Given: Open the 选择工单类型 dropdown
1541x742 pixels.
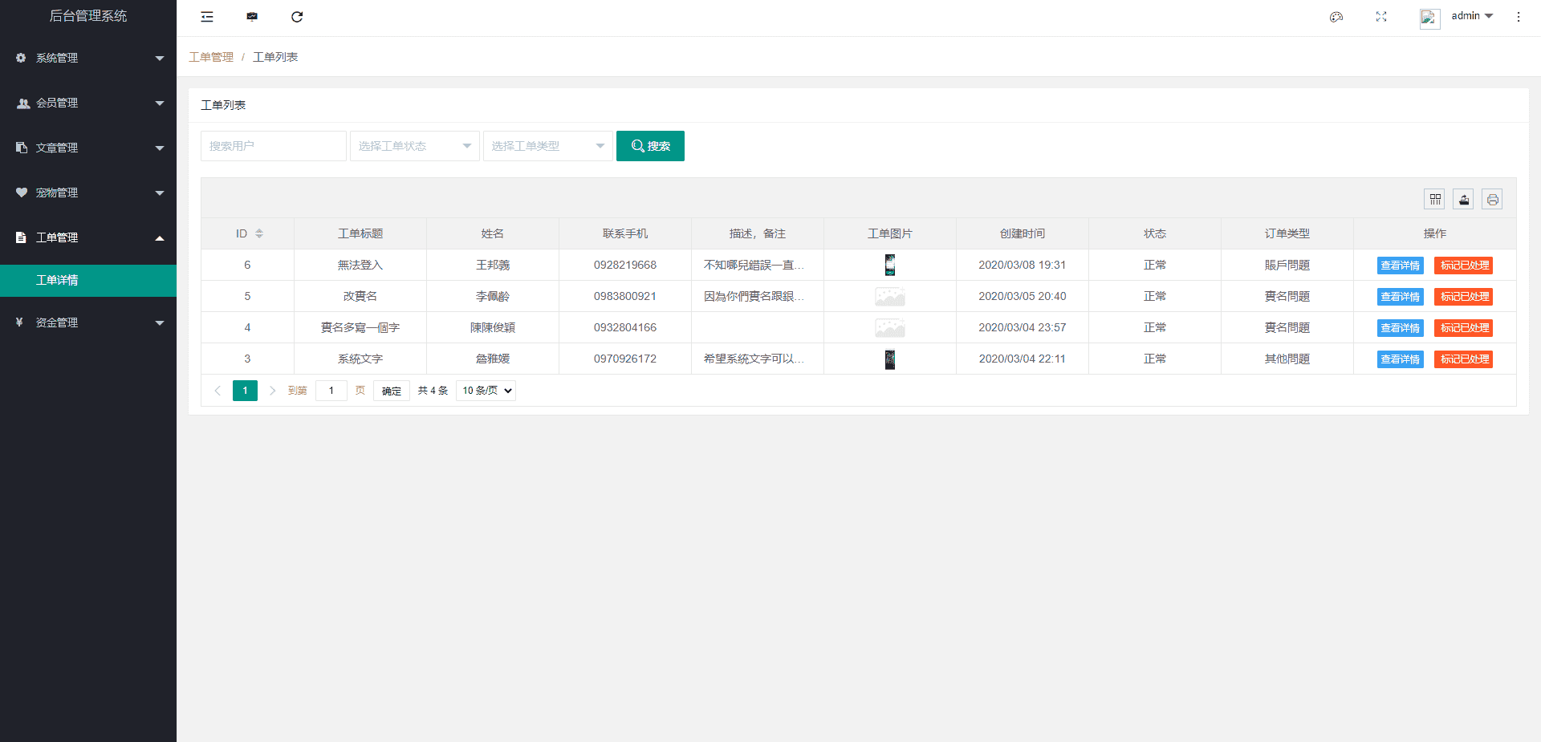Looking at the screenshot, I should click(x=547, y=146).
